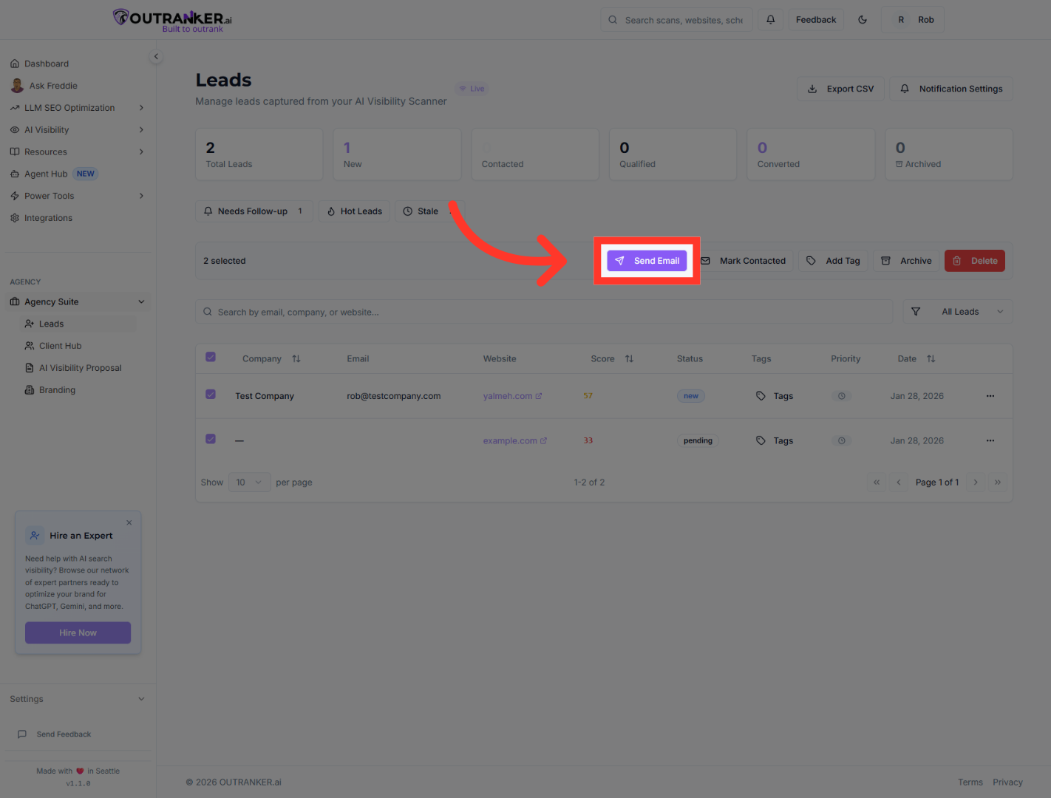
Task: Open the Archived stat card
Action: 949,154
